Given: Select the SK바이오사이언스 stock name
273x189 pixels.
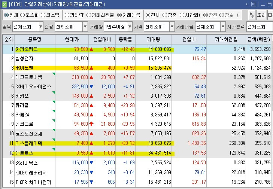Looking at the screenshot, I should tap(33, 86).
